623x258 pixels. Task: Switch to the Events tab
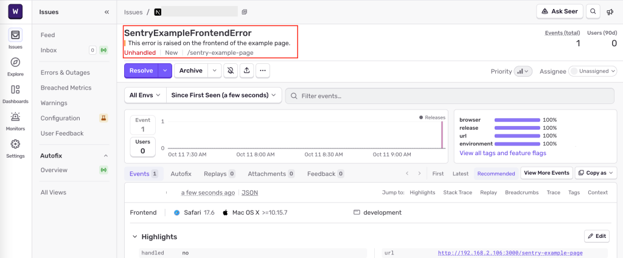click(144, 173)
